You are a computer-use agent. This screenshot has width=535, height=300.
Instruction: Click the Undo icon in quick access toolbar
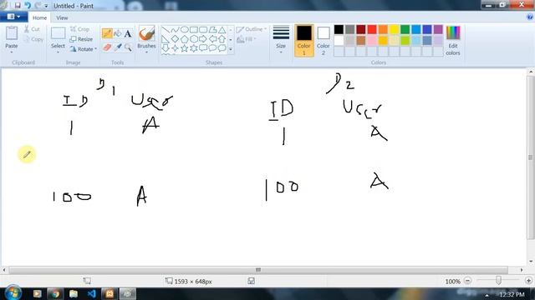(x=28, y=6)
